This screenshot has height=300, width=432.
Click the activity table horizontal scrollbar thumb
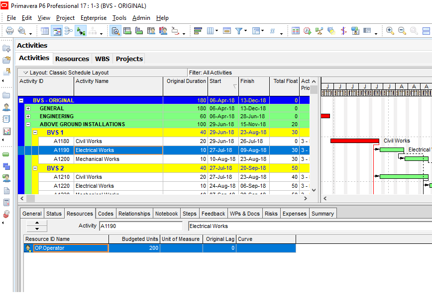pyautogui.click(x=30, y=198)
